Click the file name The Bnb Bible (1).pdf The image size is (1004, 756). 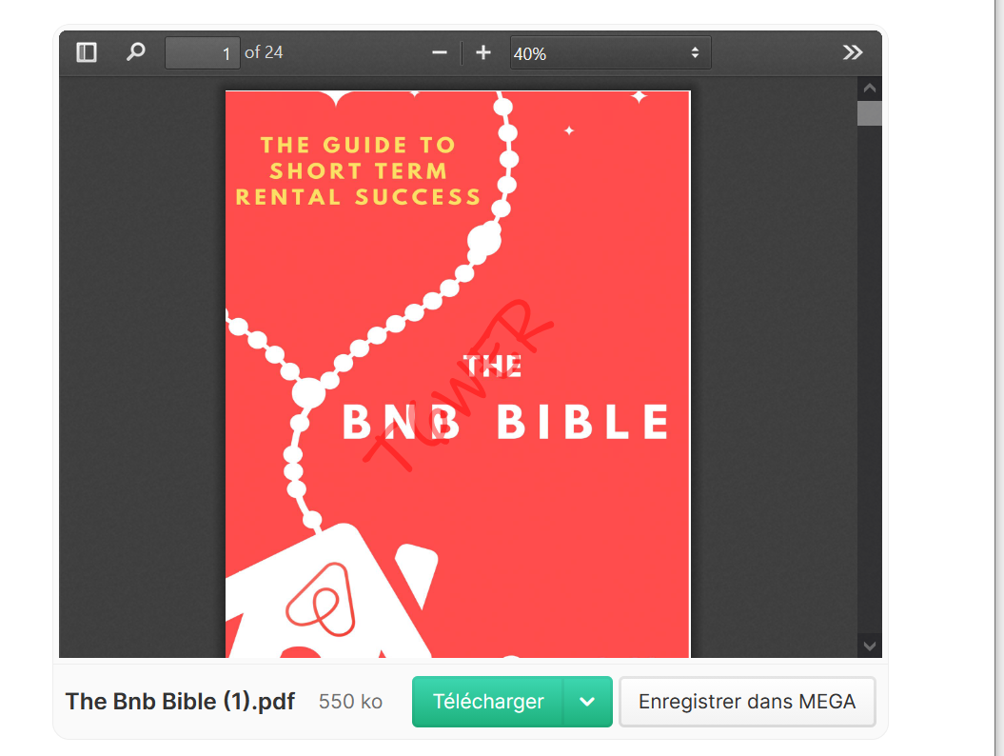pyautogui.click(x=180, y=702)
